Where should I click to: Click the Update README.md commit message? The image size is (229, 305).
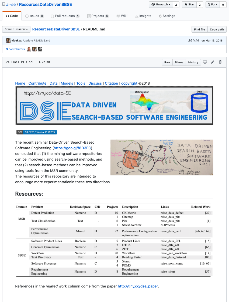[x=37, y=40]
